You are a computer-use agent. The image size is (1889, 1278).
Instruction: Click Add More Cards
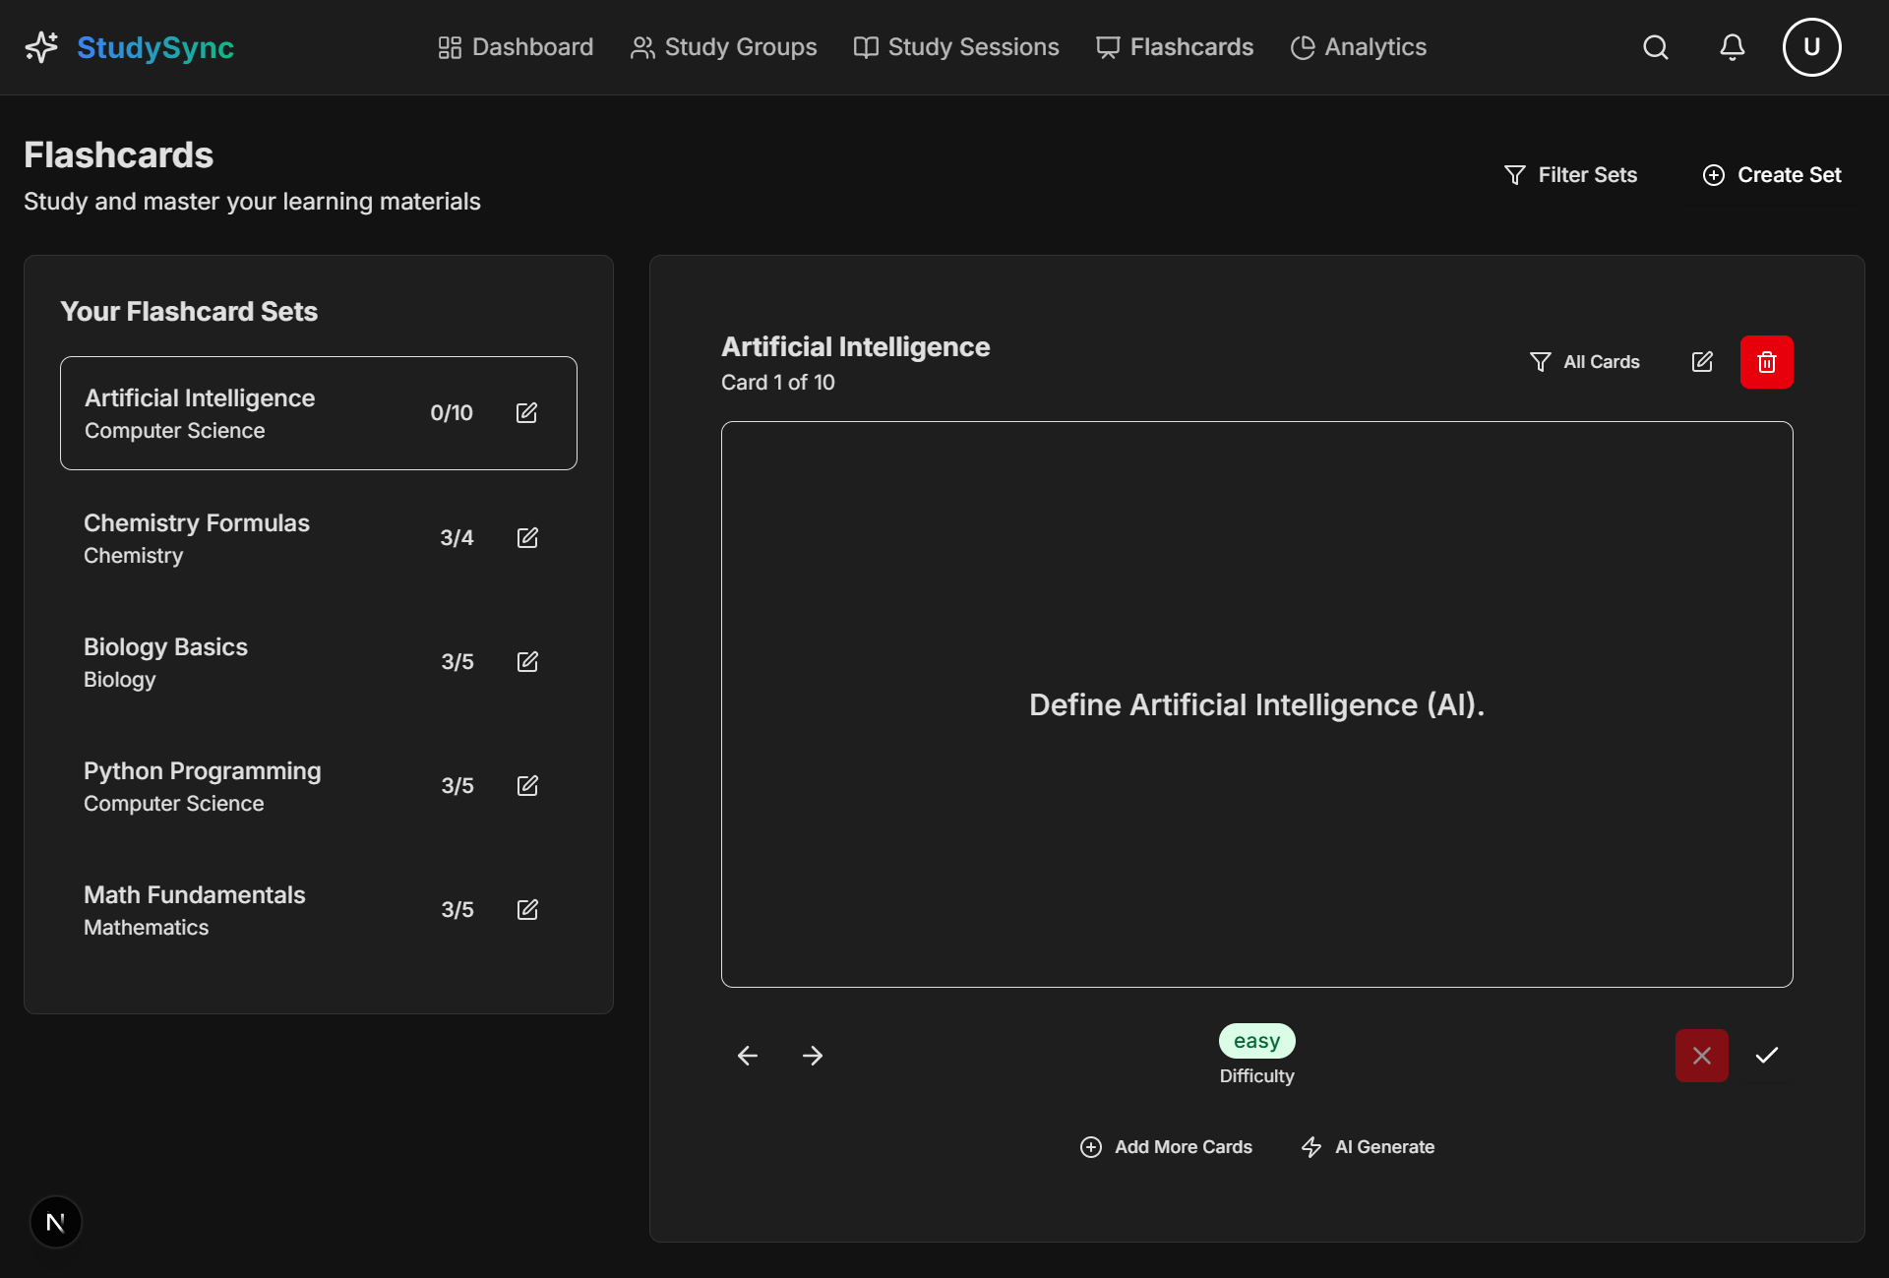tap(1166, 1147)
